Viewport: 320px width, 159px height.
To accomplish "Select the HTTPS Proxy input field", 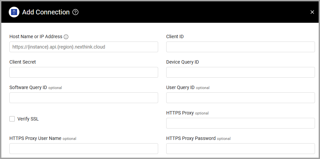I will (x=240, y=123).
